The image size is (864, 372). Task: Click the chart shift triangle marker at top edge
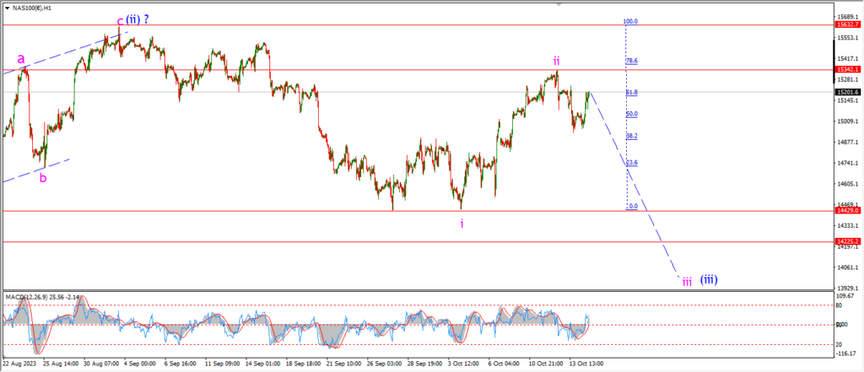(560, 4)
